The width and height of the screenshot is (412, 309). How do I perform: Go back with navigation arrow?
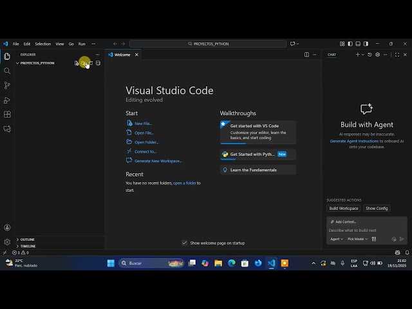click(x=115, y=44)
